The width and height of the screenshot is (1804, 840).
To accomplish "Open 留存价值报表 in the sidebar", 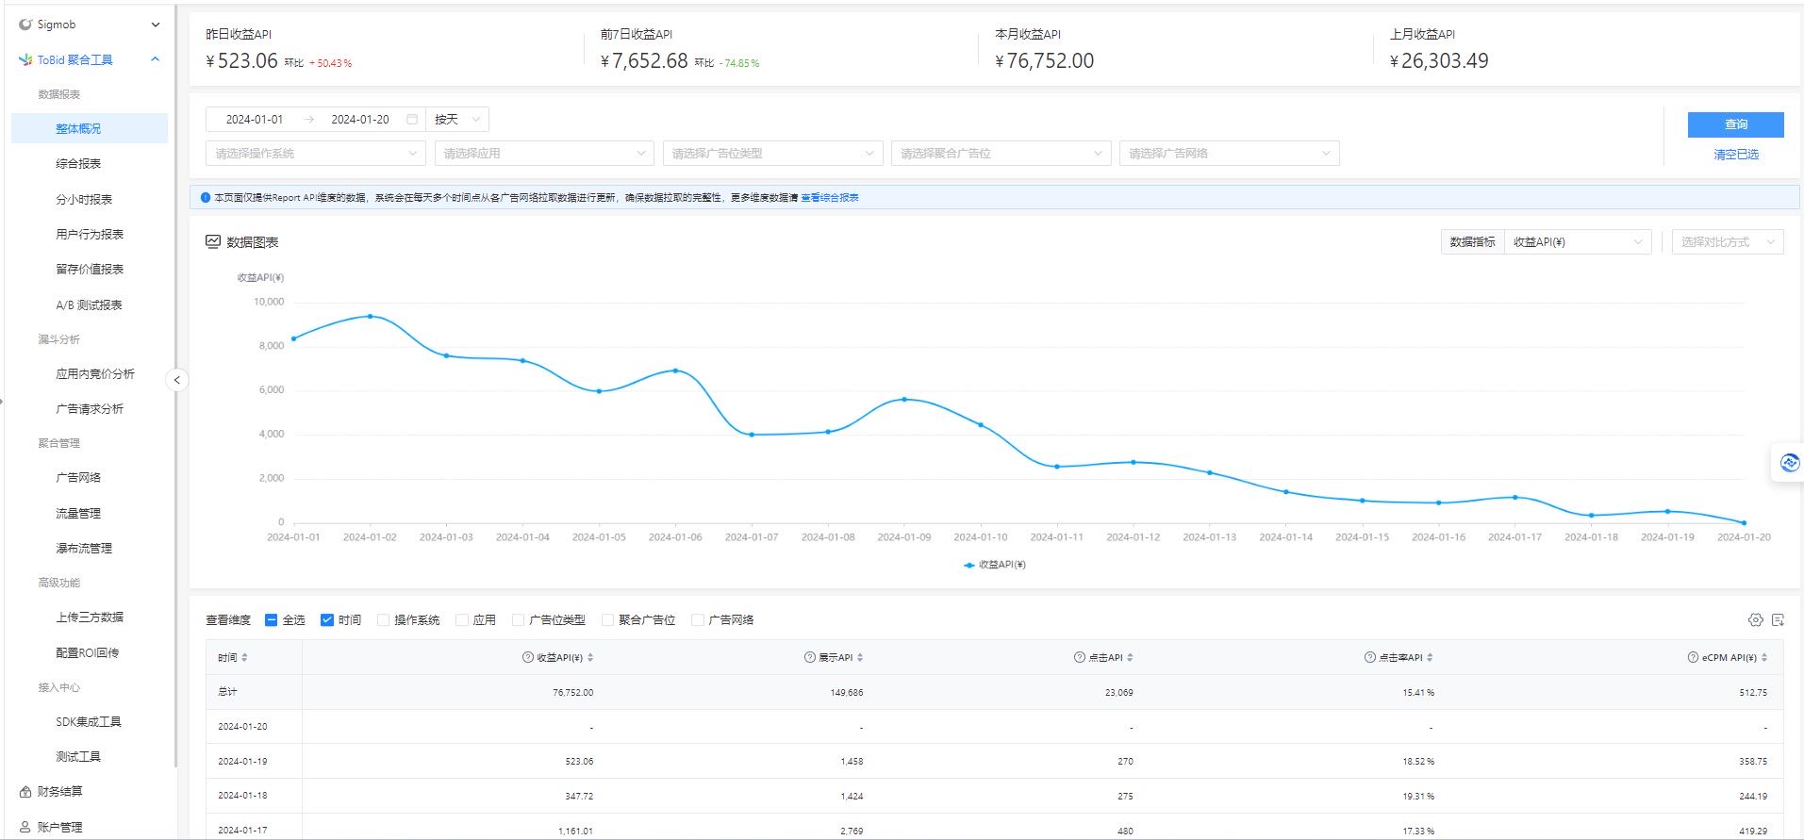I will click(90, 270).
